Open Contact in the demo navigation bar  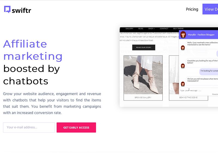click(164, 29)
